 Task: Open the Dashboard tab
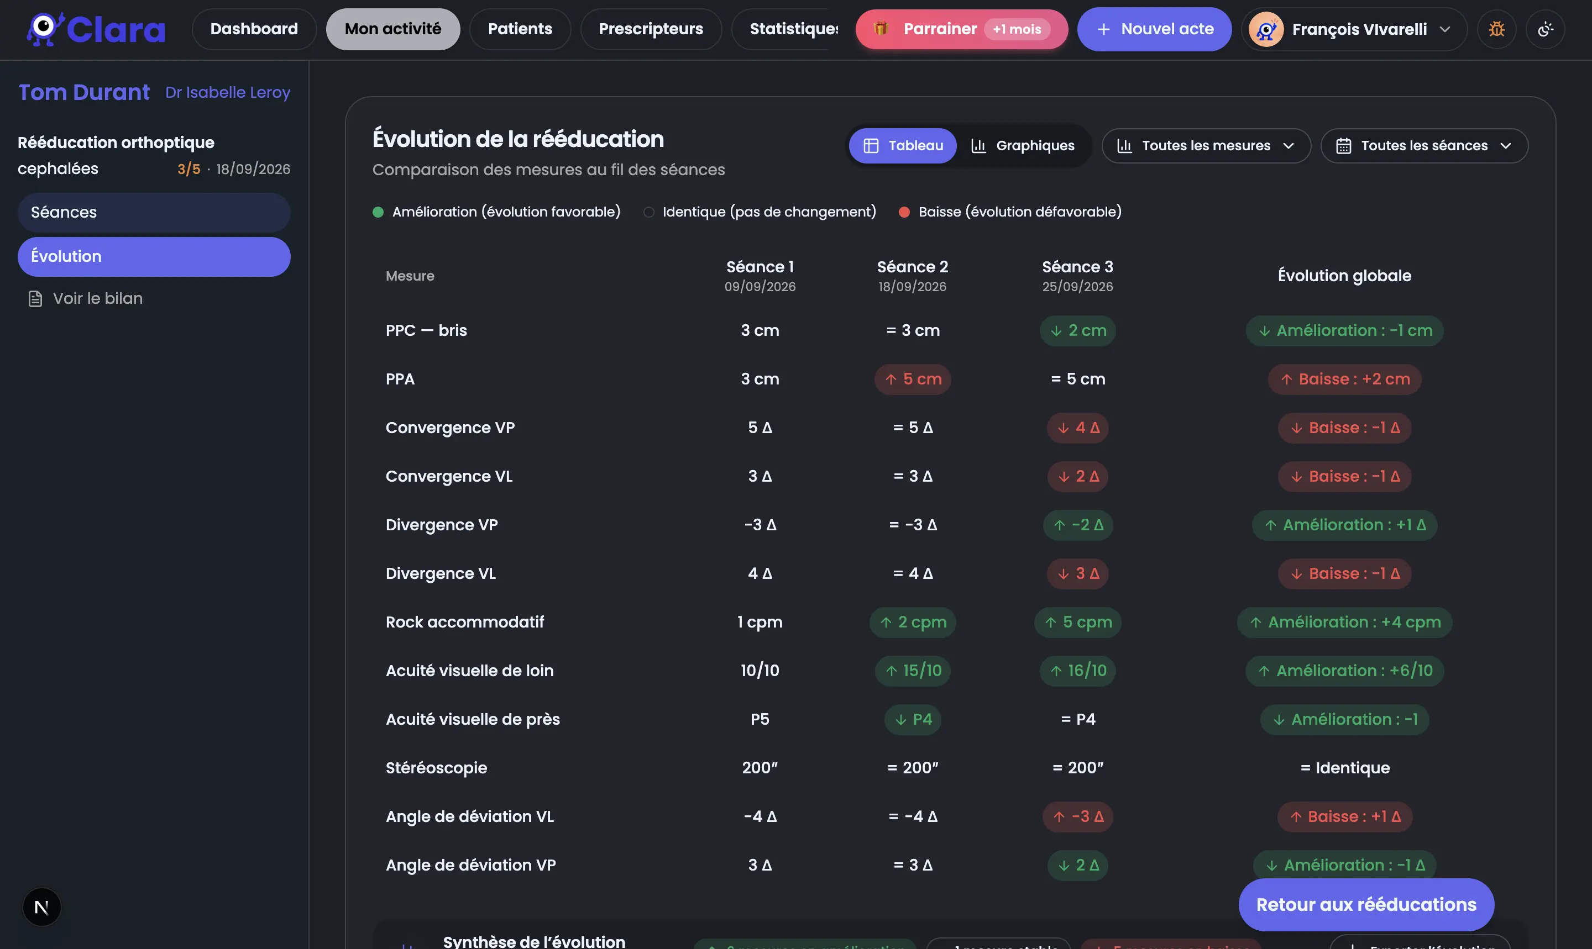(x=254, y=29)
